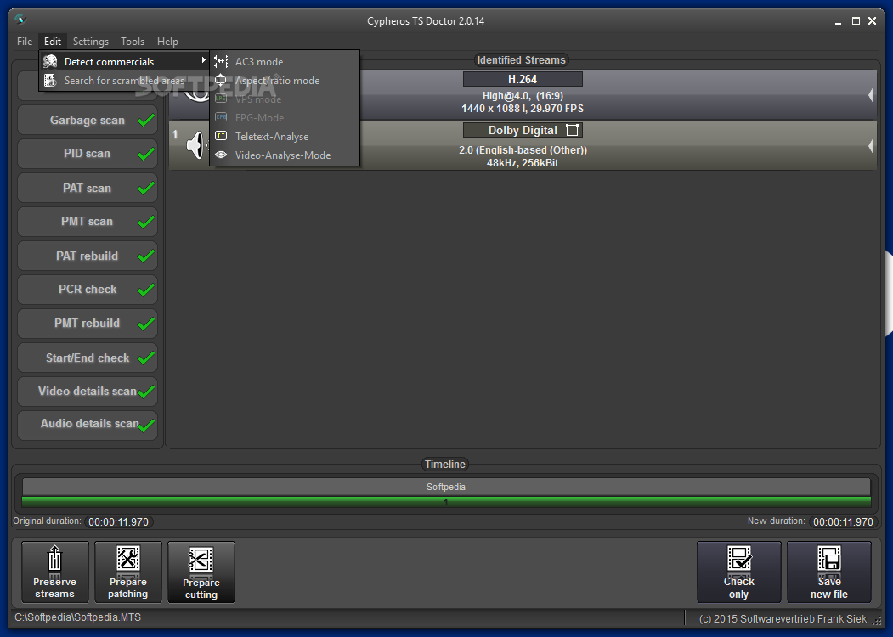Click the Save new file button
Screen dimensions: 893x637
click(x=829, y=572)
